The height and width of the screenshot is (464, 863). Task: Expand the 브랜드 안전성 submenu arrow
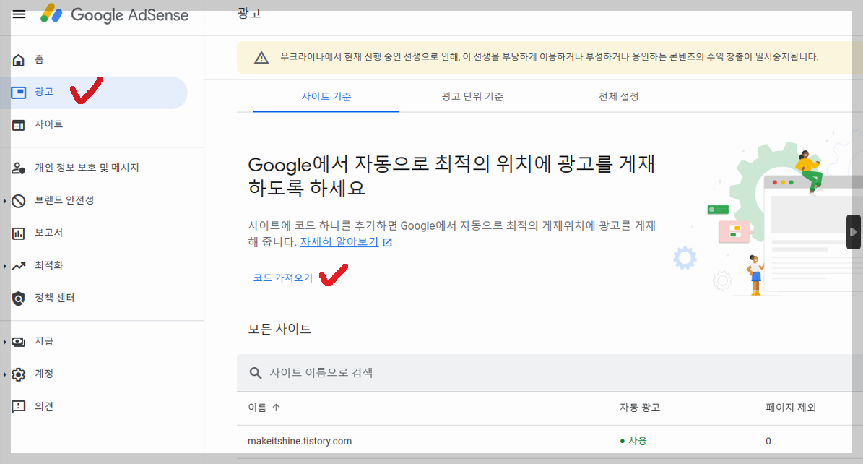click(5, 201)
